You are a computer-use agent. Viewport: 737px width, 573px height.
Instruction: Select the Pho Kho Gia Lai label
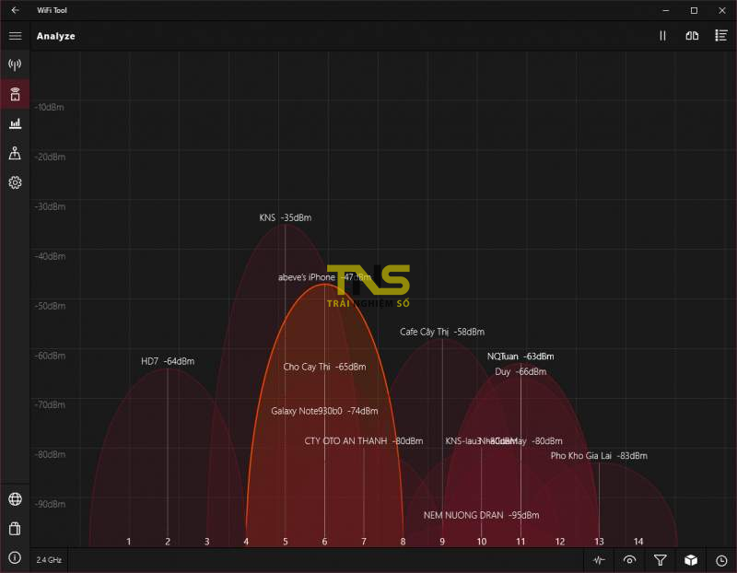click(x=599, y=455)
